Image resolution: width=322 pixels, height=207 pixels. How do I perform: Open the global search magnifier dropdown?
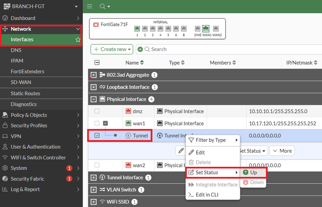(105, 6)
